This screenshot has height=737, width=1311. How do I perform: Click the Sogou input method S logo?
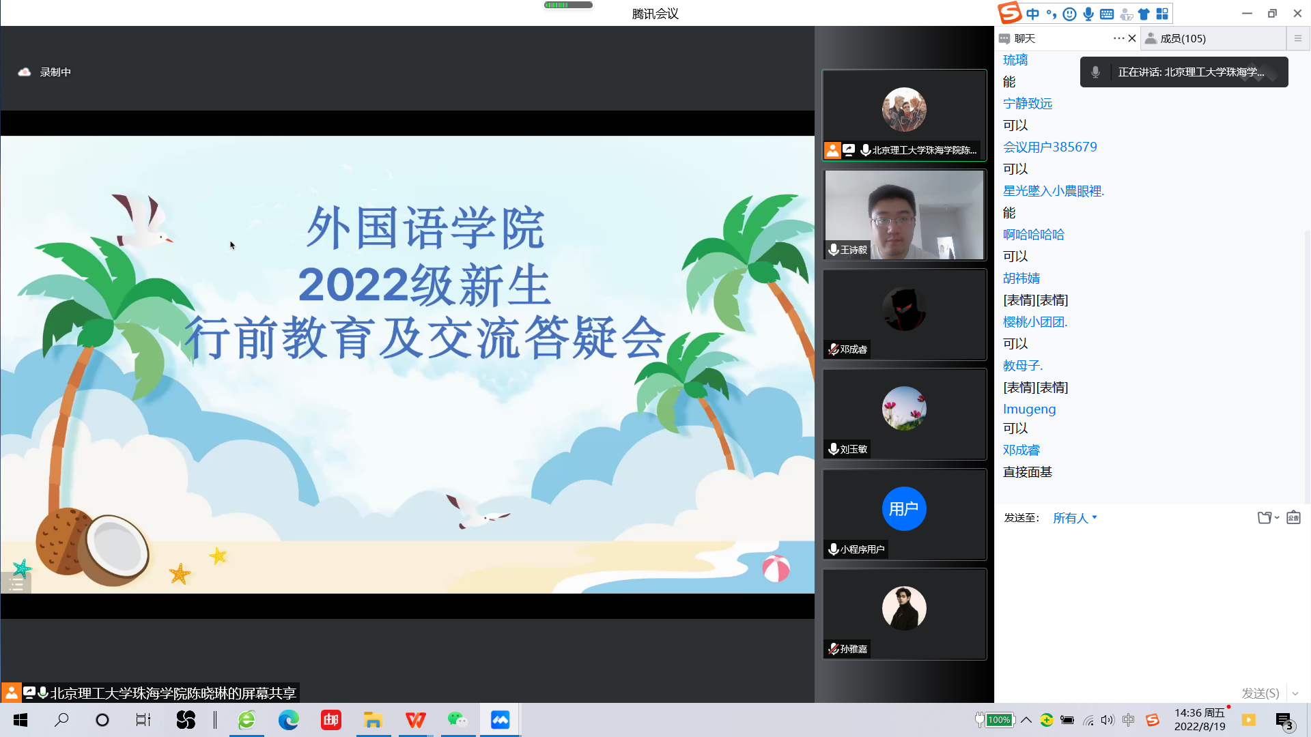click(1009, 13)
